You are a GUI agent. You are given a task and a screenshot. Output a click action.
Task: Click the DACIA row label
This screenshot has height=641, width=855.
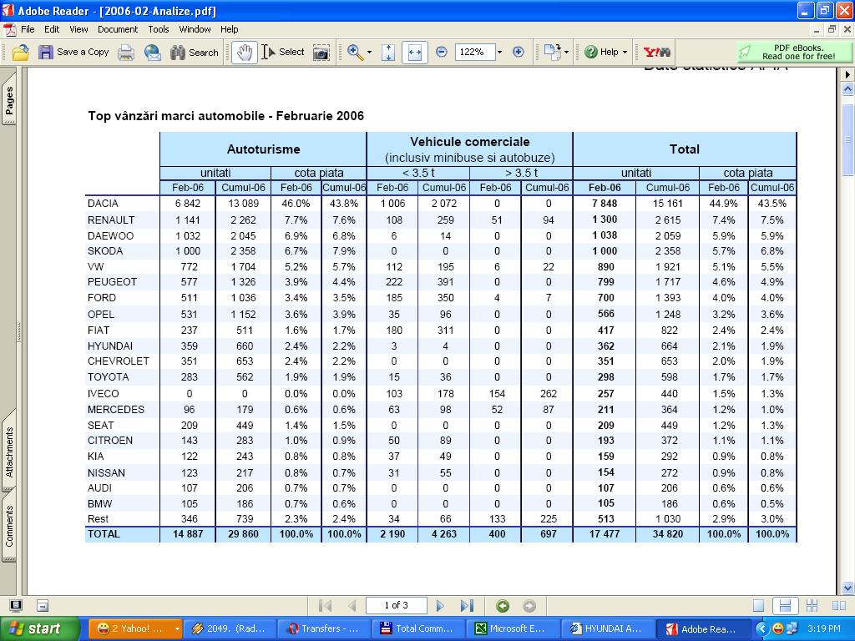103,204
